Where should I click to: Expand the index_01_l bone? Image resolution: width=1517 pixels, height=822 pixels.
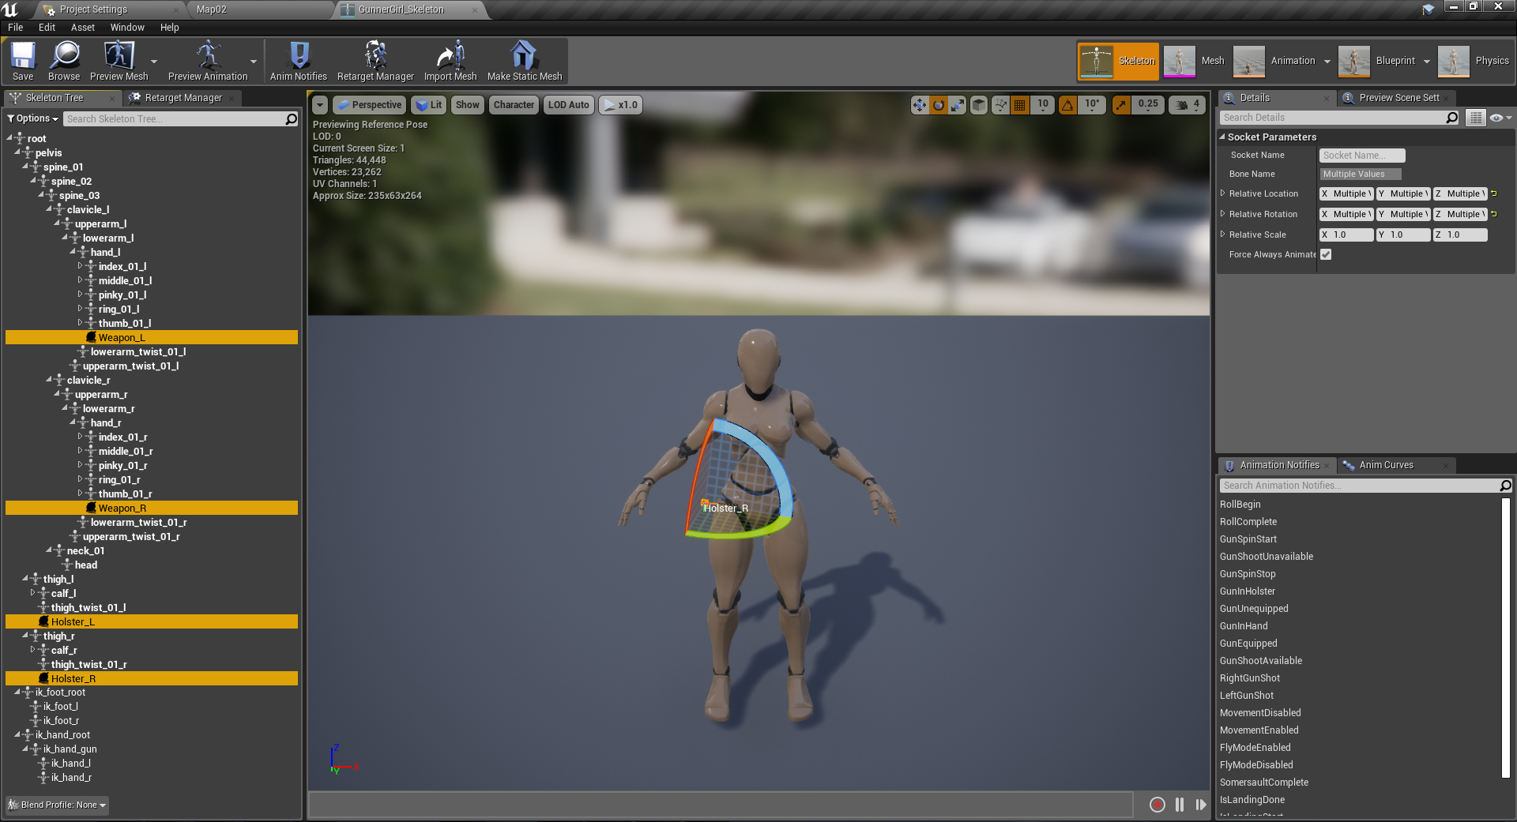80,266
